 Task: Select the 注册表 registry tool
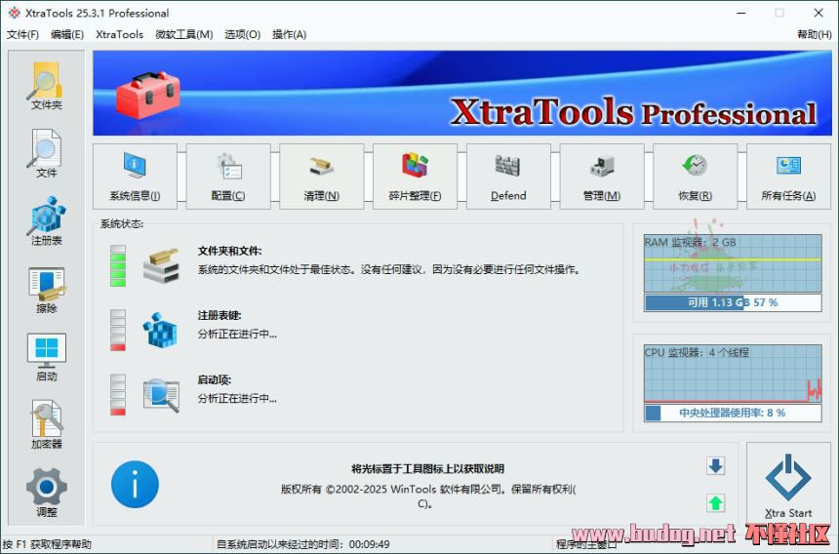pyautogui.click(x=46, y=221)
